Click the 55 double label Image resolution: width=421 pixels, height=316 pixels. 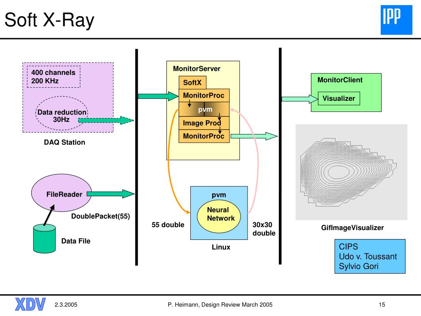coord(168,225)
